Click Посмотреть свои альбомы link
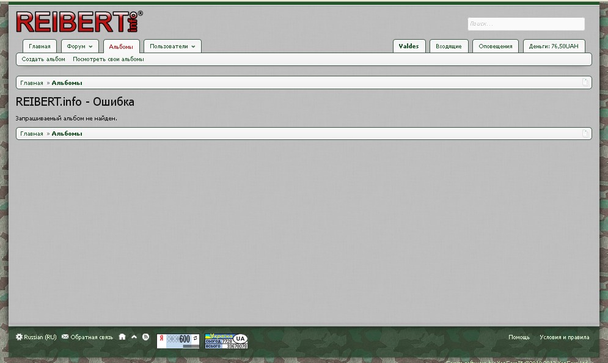This screenshot has height=363, width=608. 108,59
